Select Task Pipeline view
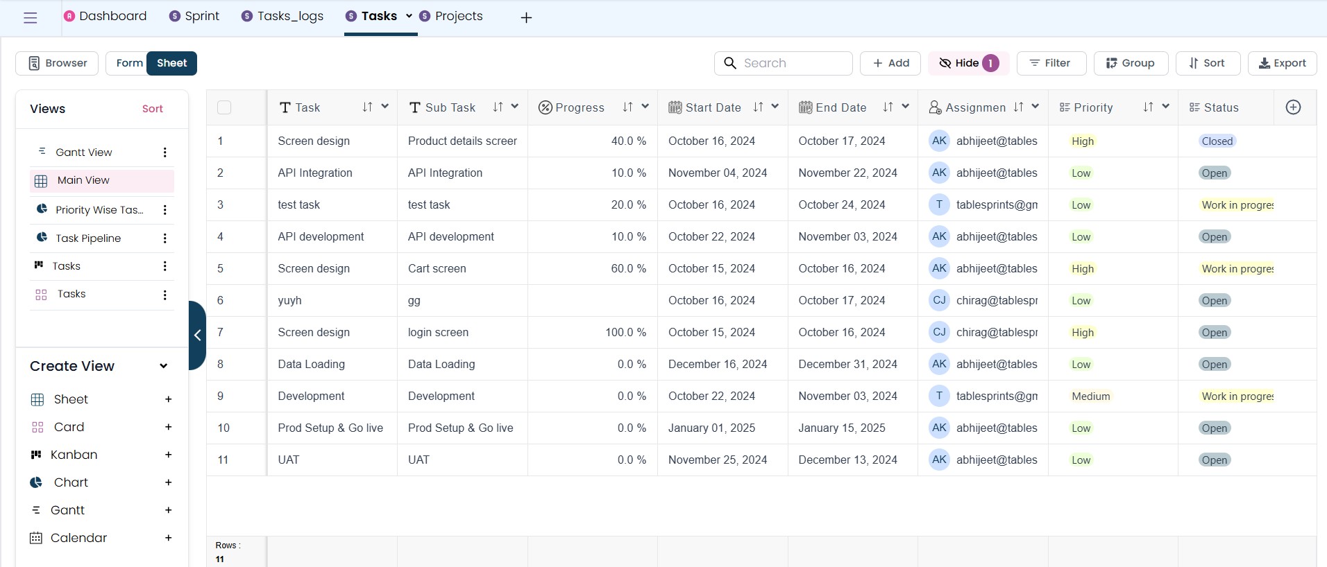Image resolution: width=1327 pixels, height=567 pixels. 88,238
